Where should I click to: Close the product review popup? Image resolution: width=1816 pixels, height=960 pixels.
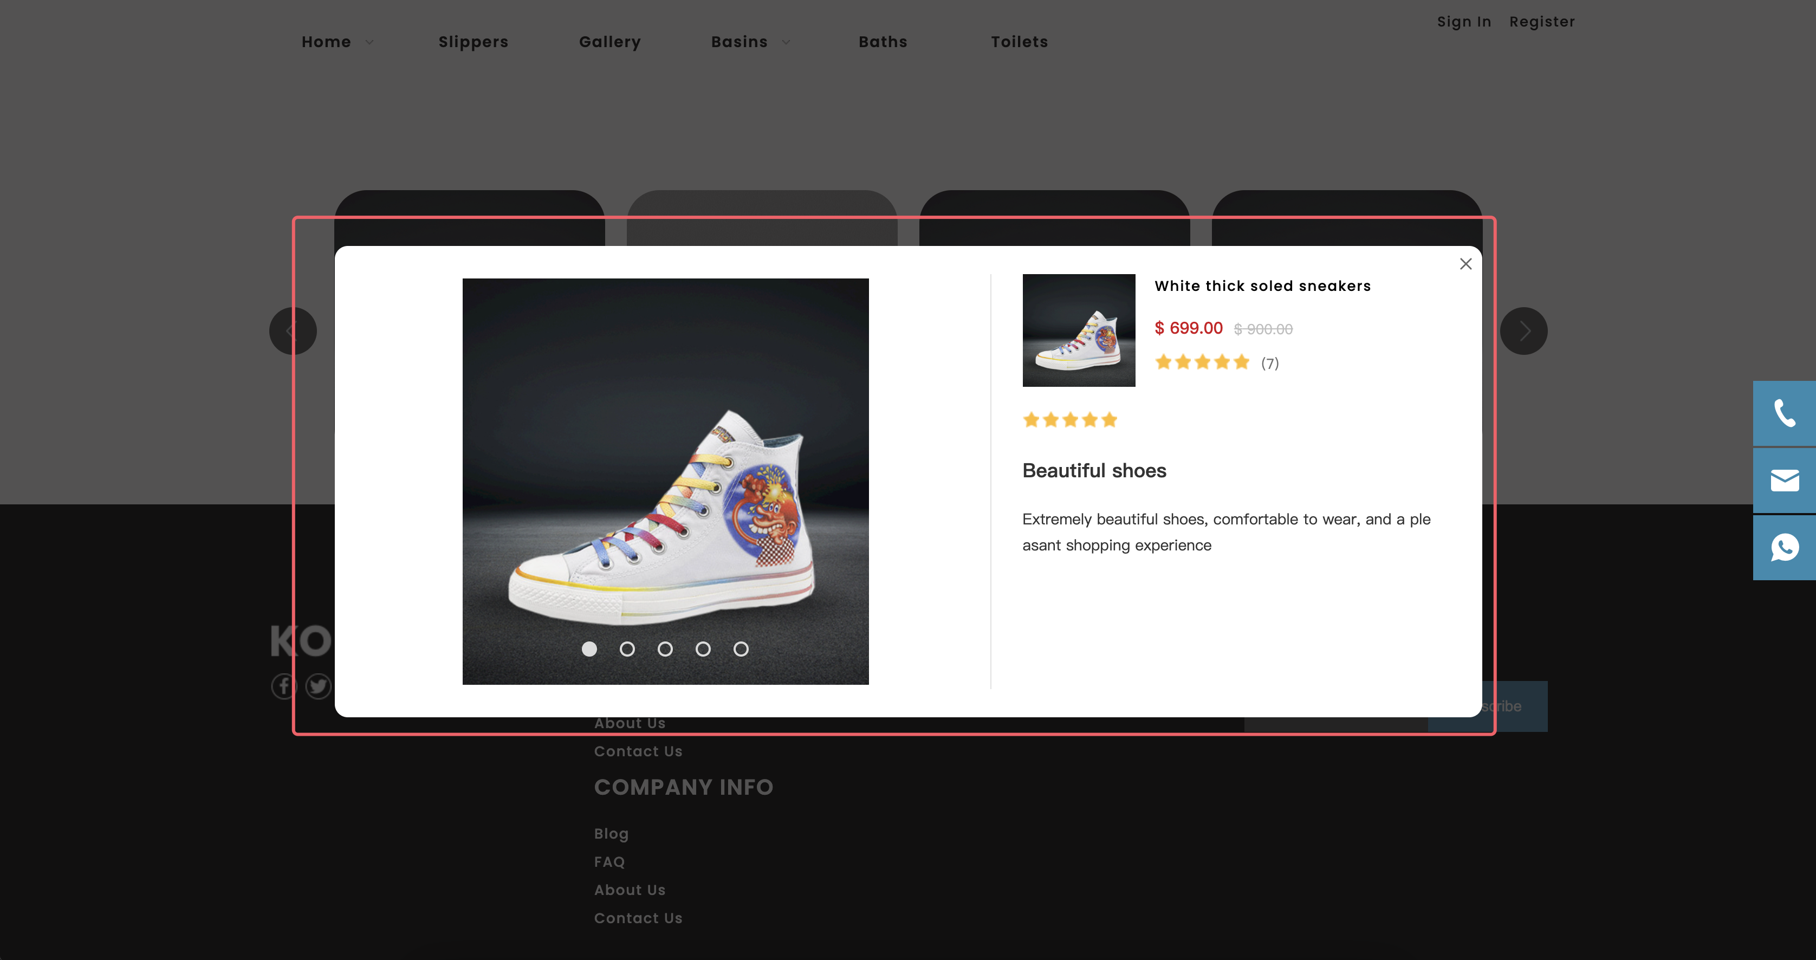click(1465, 264)
